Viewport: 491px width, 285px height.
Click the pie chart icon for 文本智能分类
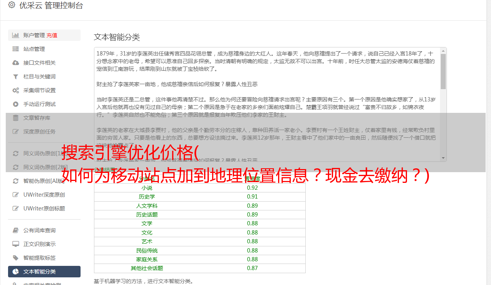click(x=15, y=272)
